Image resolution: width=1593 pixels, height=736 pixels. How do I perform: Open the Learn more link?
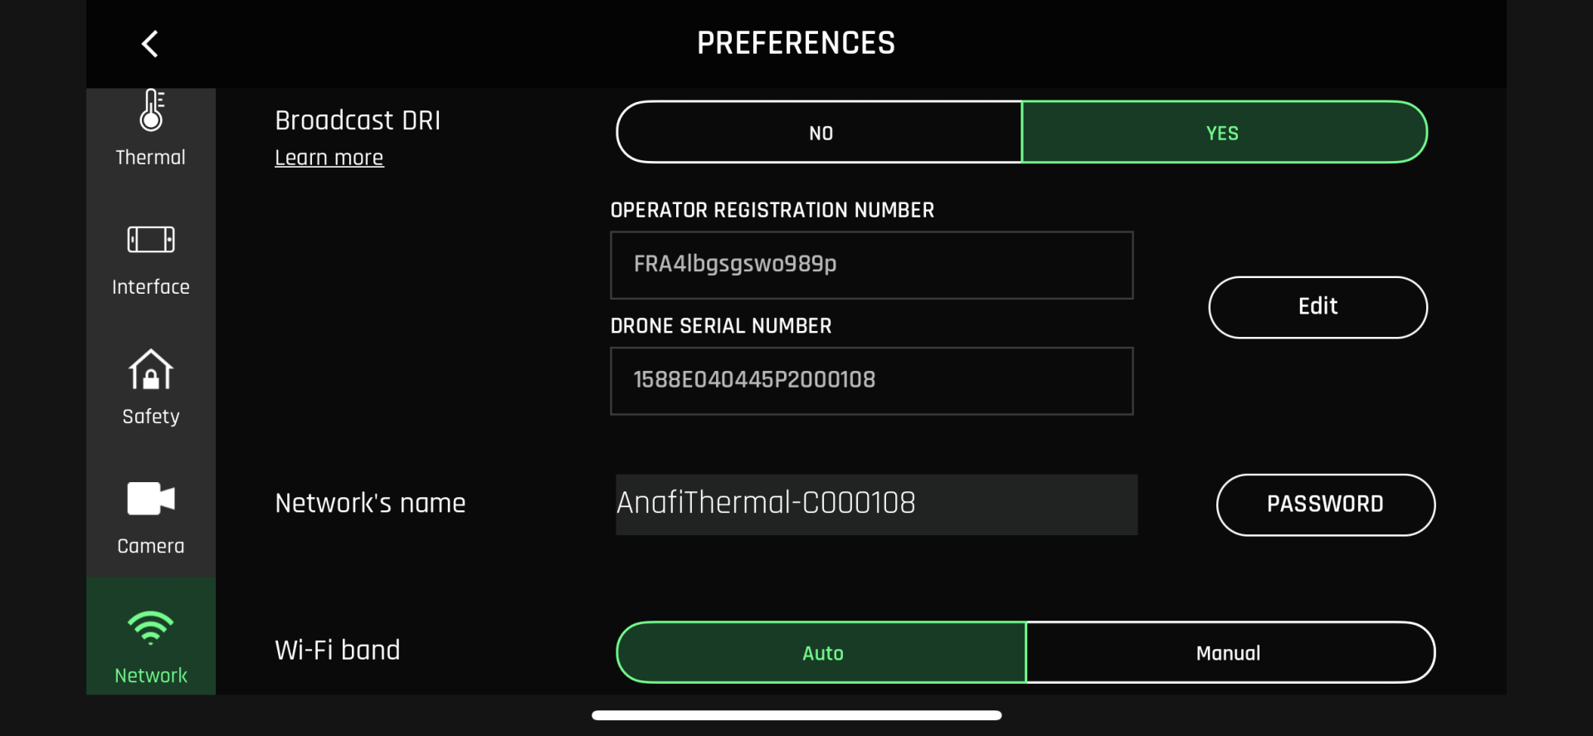[329, 158]
